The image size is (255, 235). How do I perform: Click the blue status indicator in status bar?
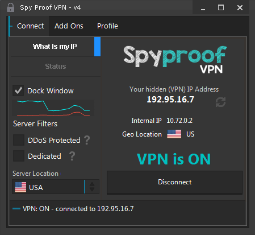coord(16,209)
